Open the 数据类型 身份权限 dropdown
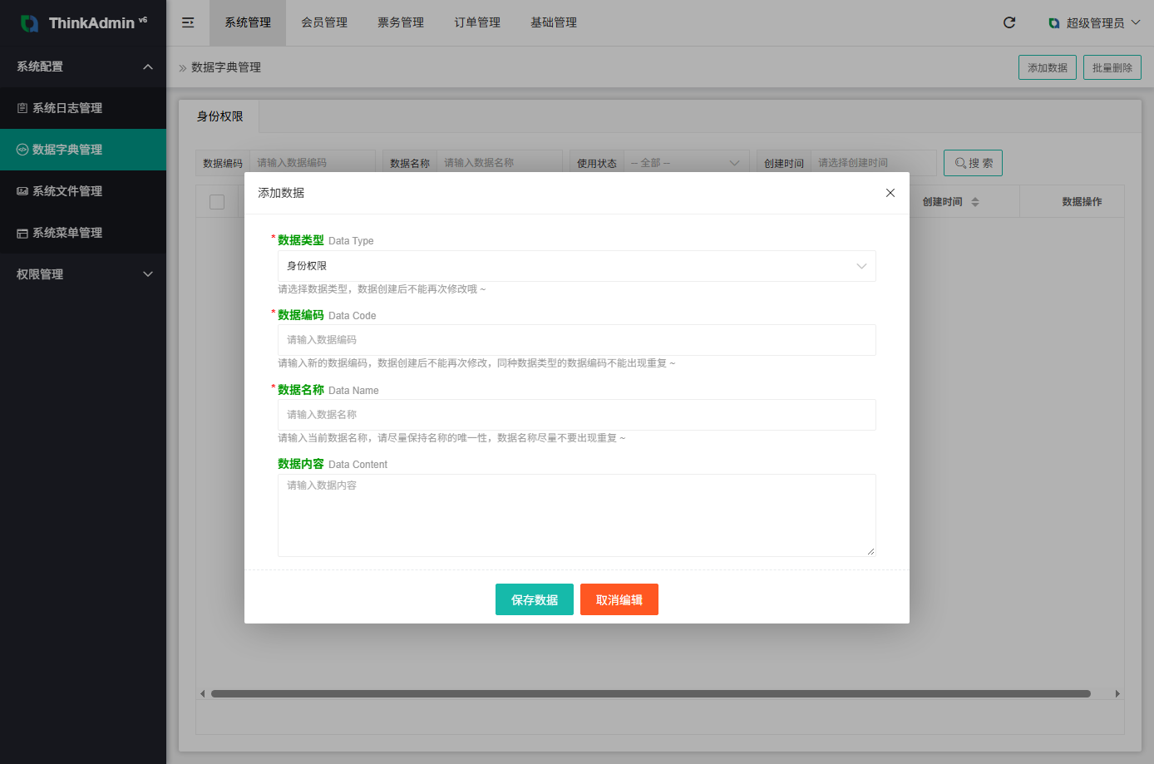This screenshot has width=1154, height=764. [x=576, y=266]
